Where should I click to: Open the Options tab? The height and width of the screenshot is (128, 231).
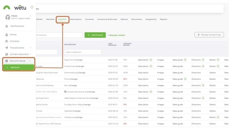tap(124, 19)
